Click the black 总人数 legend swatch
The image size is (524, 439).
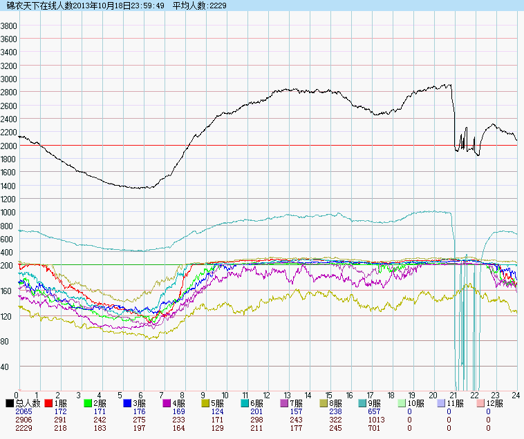tap(10, 402)
